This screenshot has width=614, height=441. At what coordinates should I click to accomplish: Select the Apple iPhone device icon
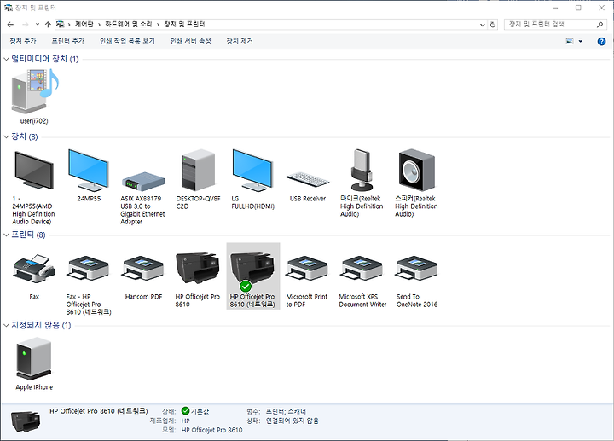coord(33,359)
